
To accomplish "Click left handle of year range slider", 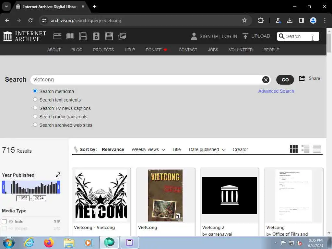I will 4,187.
